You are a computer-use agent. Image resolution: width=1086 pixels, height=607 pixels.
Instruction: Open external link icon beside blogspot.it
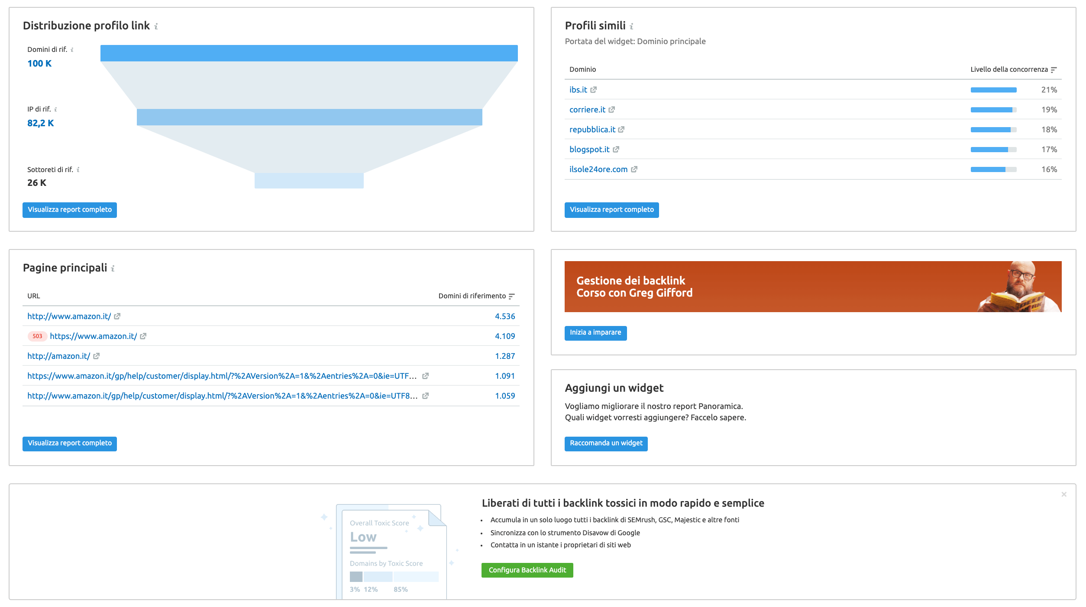tap(616, 150)
